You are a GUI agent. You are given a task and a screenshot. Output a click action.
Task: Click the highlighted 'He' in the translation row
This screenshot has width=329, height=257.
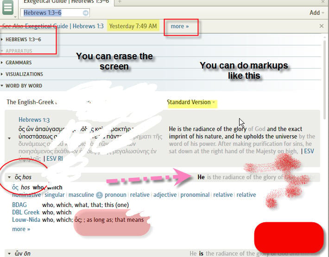(x=201, y=177)
